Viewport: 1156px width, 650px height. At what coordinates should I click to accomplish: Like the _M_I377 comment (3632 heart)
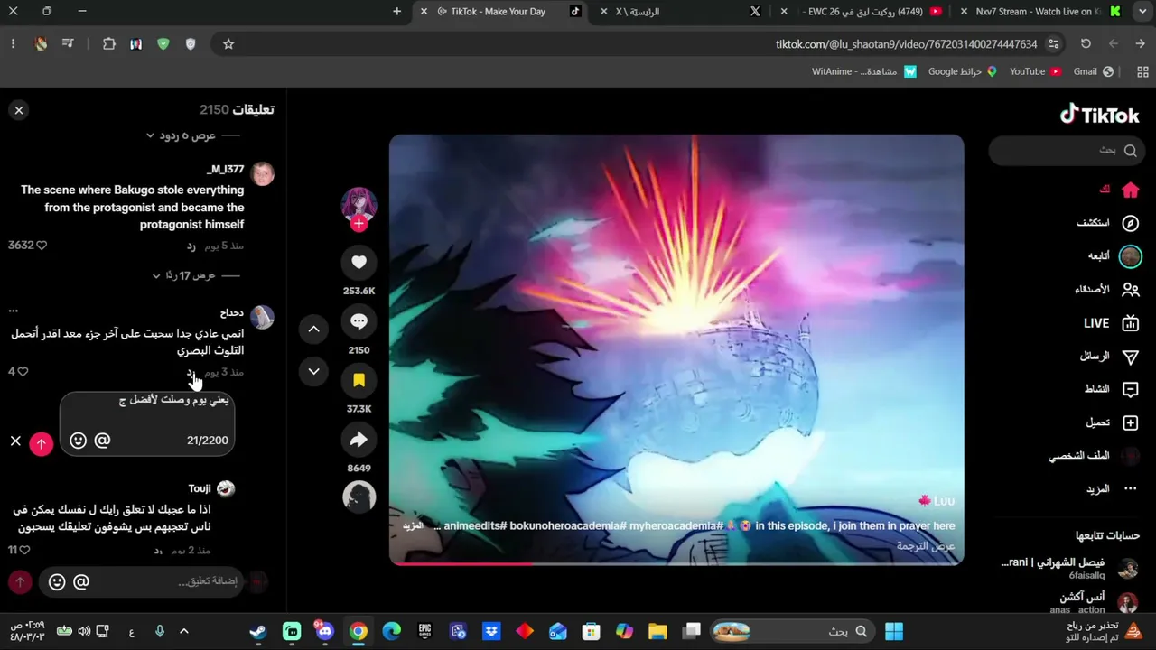tap(42, 246)
